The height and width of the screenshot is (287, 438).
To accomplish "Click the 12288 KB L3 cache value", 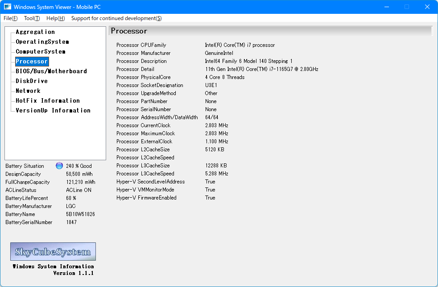I will [216, 166].
